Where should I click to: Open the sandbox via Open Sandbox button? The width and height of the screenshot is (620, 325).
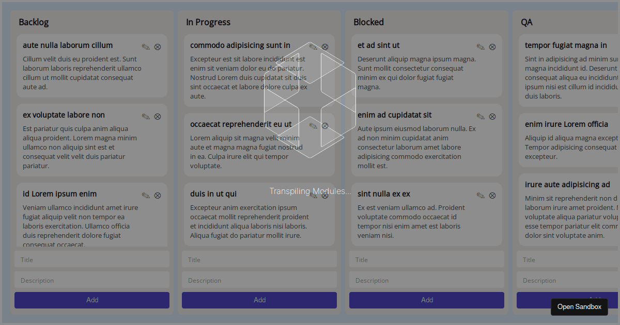(579, 307)
